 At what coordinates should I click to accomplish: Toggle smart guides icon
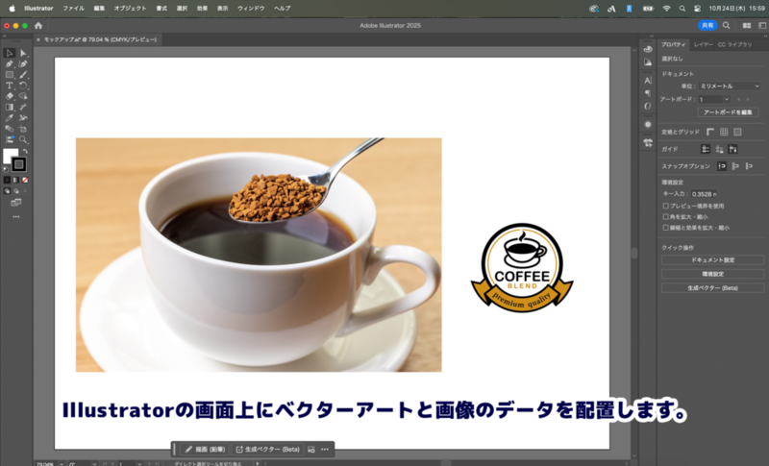click(x=732, y=149)
